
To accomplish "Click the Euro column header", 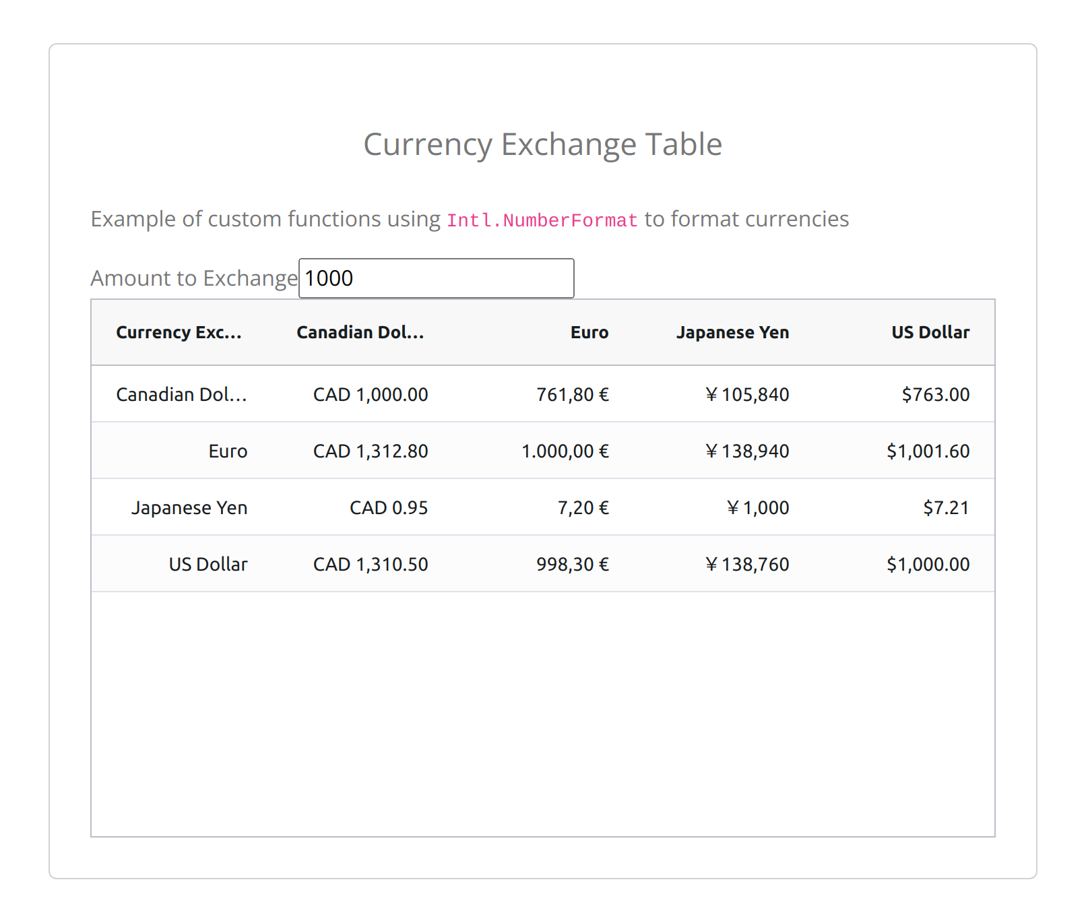I will click(x=589, y=332).
